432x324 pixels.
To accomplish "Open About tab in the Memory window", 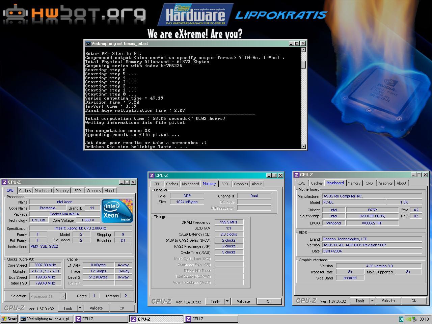I will pos(256,184).
